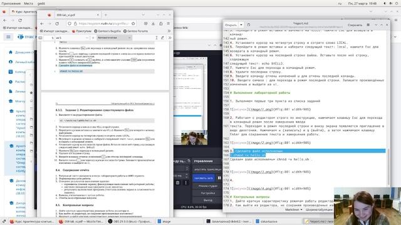Open a new tab in the PDF Firefox window

click(x=106, y=15)
